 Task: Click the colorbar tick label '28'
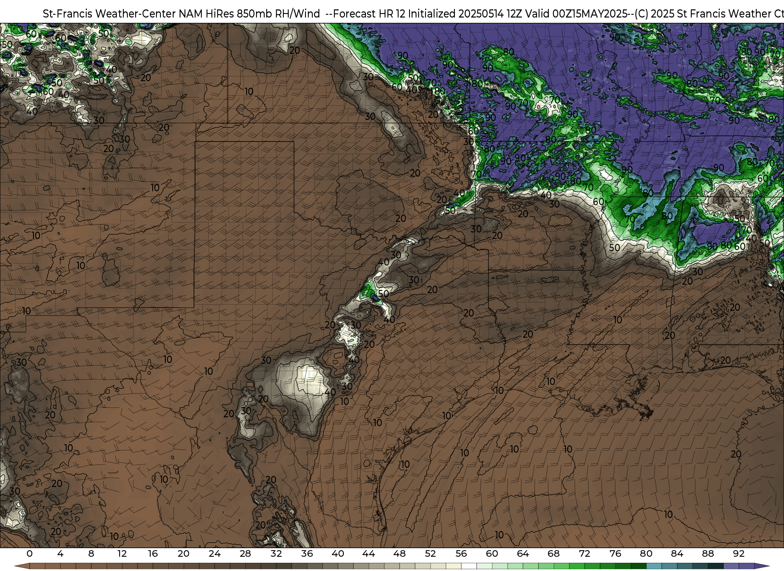pos(245,553)
